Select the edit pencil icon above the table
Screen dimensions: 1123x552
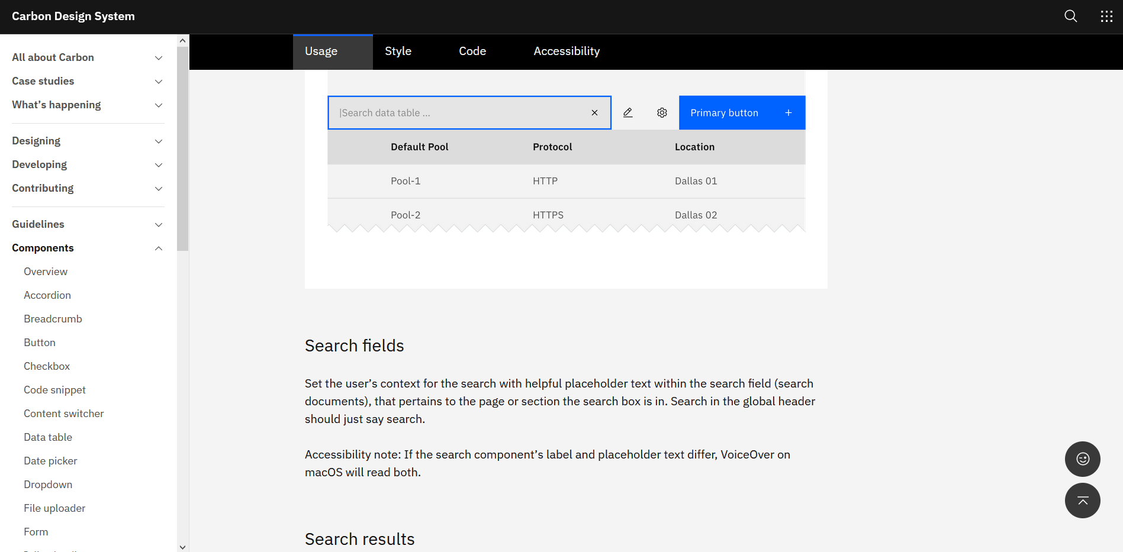(x=628, y=112)
